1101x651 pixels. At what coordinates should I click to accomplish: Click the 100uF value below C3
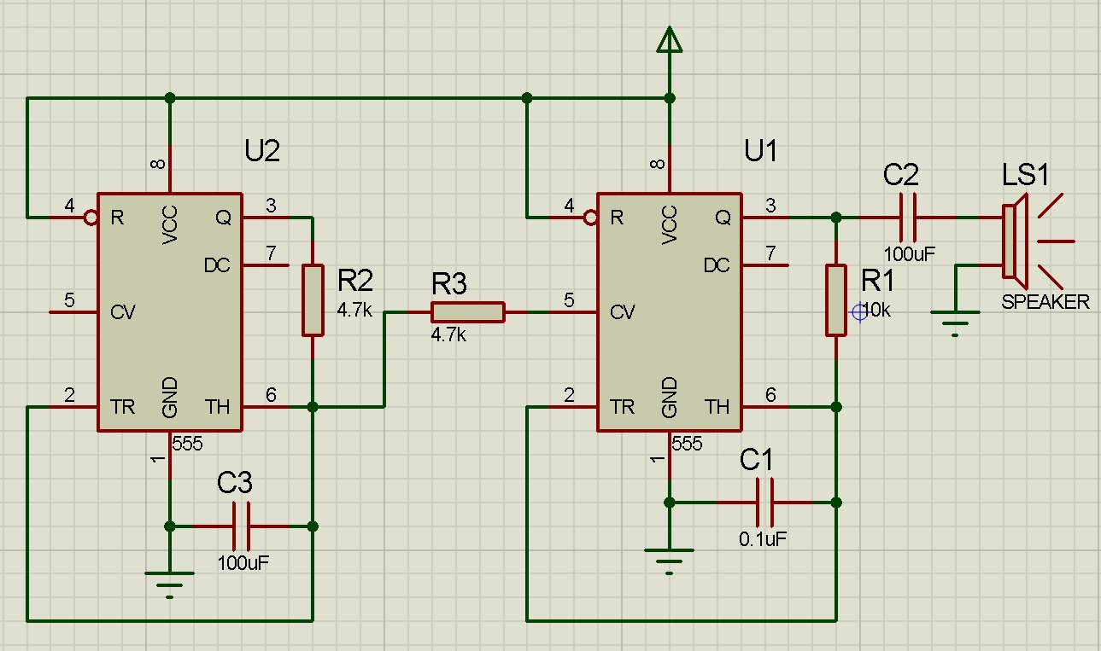[x=243, y=563]
